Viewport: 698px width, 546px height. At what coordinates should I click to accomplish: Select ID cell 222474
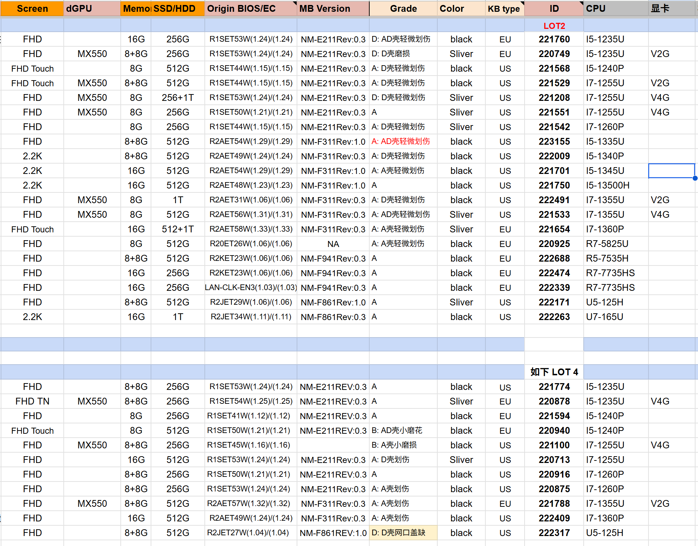pyautogui.click(x=554, y=273)
